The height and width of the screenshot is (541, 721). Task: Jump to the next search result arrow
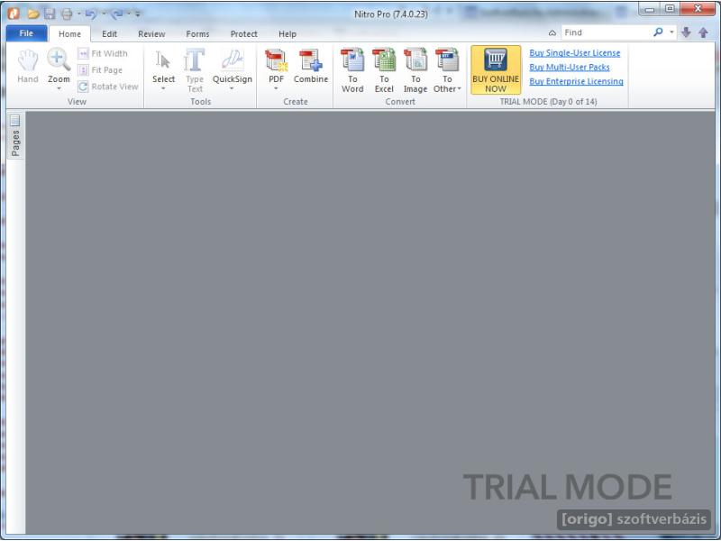pos(686,32)
